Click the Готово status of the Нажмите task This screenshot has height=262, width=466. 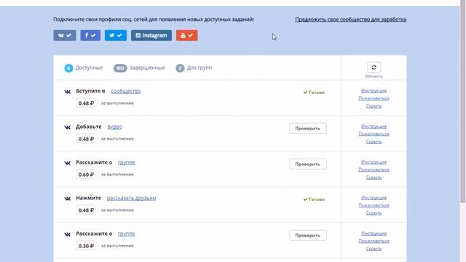(314, 199)
